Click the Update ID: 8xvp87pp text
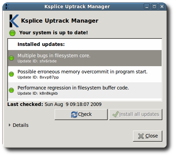 (x=38, y=77)
